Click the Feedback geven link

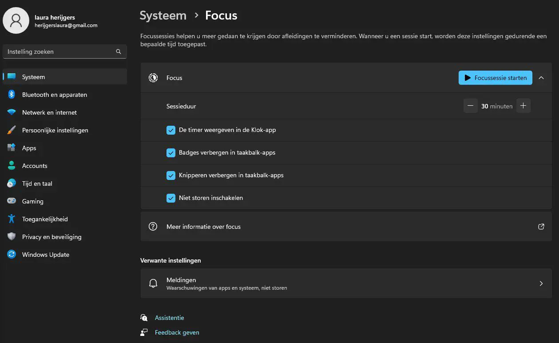177,332
